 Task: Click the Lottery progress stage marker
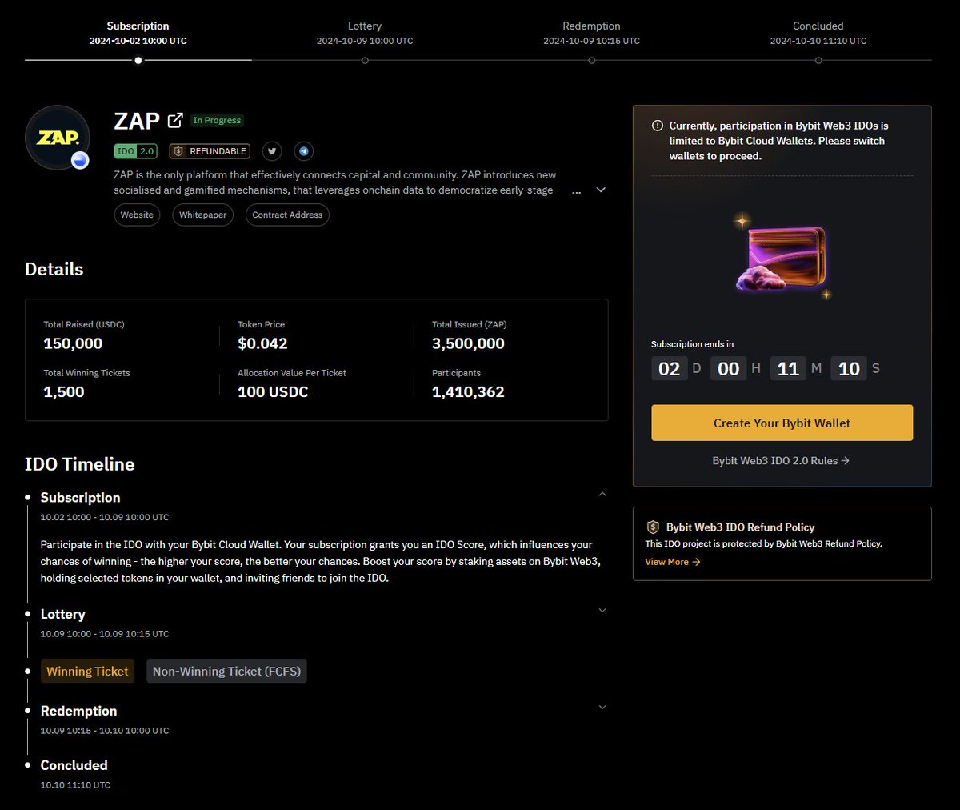click(365, 60)
